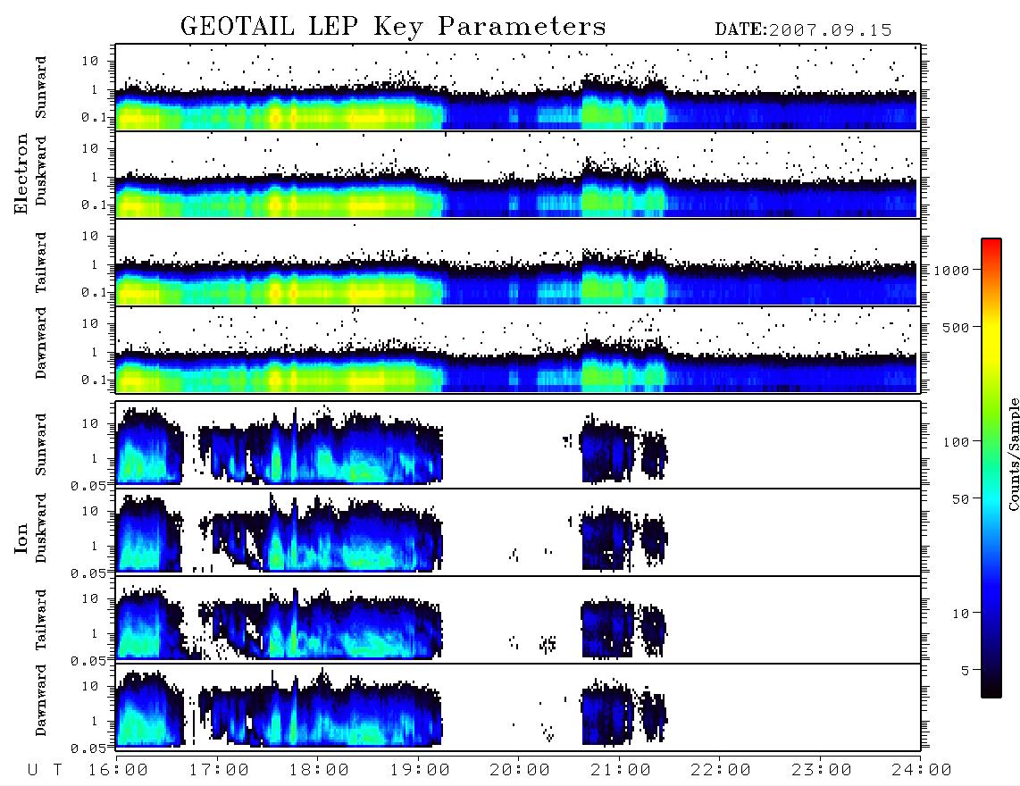Click the Electron Sunward spectrogram panel
This screenshot has width=1020, height=786.
518,88
